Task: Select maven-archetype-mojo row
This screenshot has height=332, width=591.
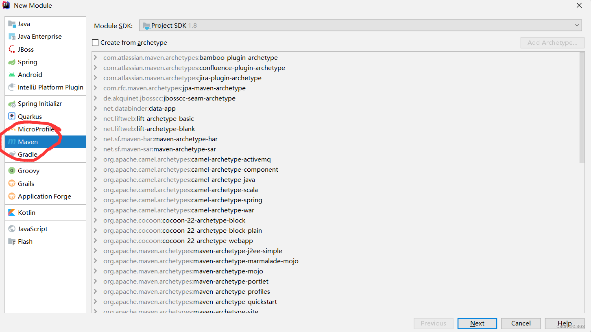Action: click(x=335, y=271)
